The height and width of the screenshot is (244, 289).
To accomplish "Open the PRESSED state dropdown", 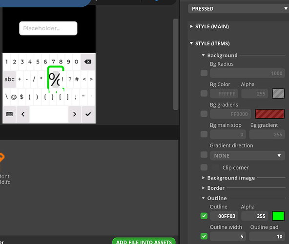I will [239, 9].
